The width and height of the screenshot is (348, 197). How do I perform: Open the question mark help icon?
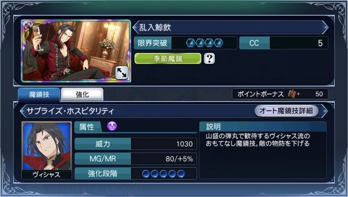[x=209, y=59]
